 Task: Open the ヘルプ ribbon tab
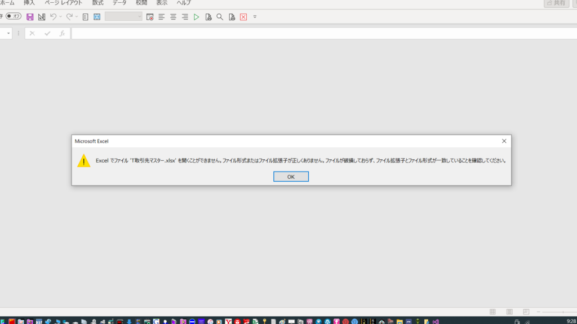(x=184, y=3)
